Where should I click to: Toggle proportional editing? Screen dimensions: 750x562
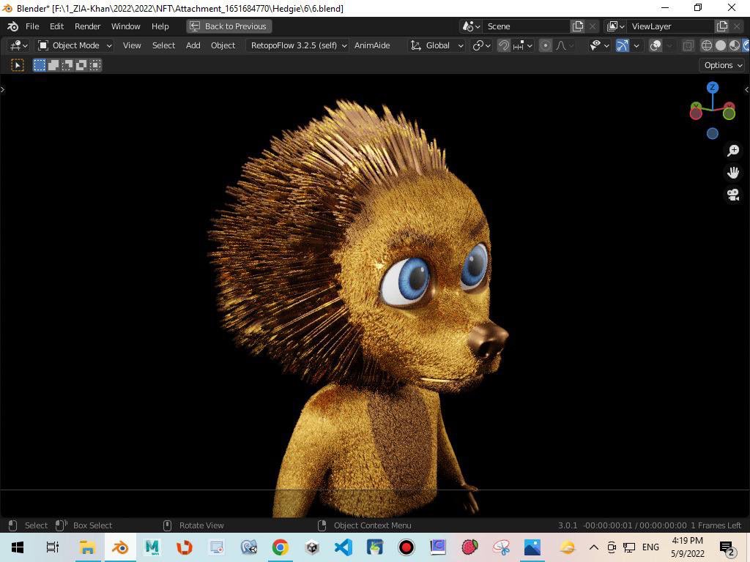tap(545, 45)
